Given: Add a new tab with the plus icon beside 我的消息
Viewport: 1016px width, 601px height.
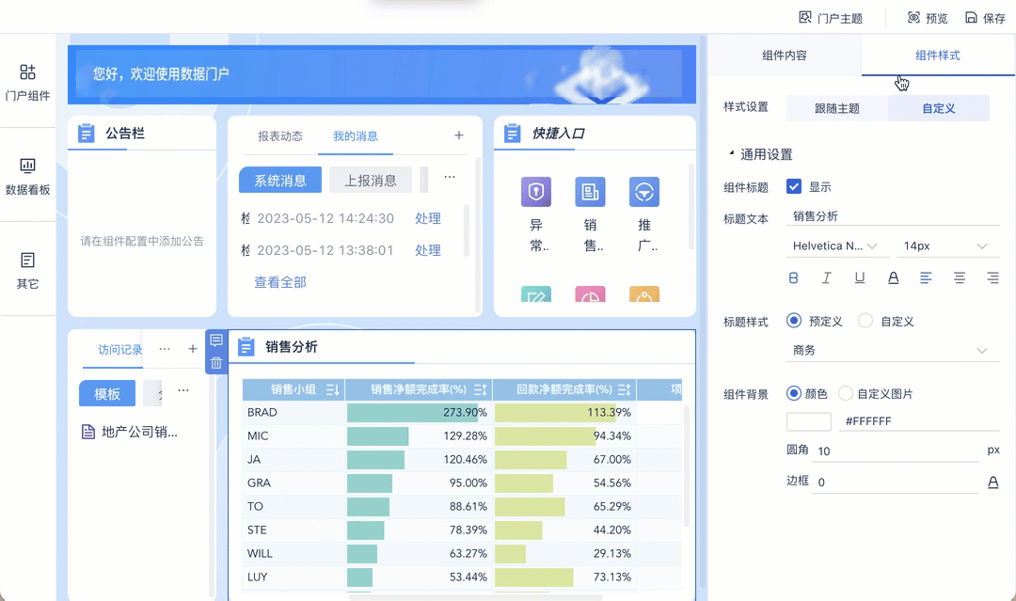Looking at the screenshot, I should pyautogui.click(x=459, y=135).
